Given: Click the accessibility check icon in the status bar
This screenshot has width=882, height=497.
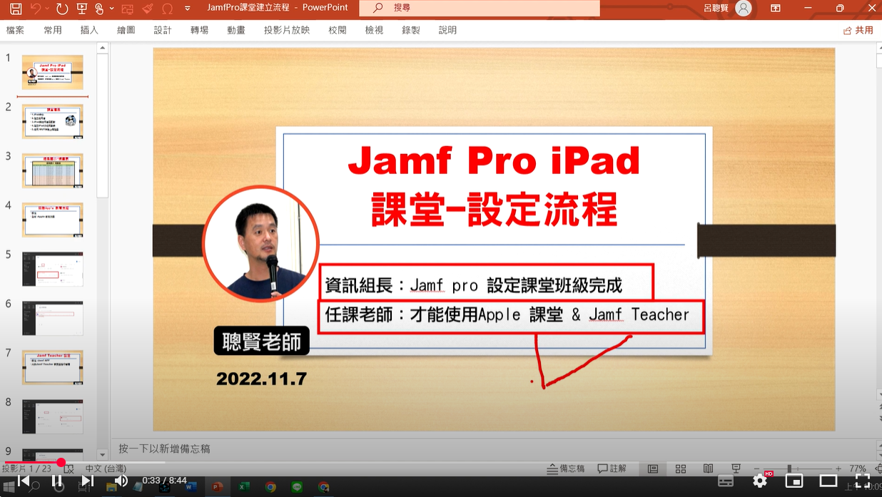Looking at the screenshot, I should pos(69,468).
